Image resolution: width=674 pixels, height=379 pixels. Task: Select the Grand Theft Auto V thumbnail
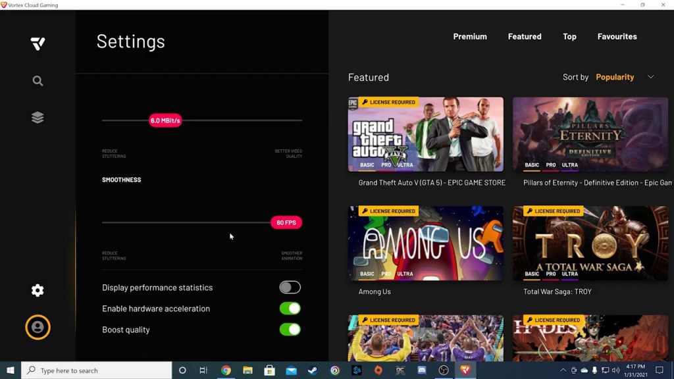coord(426,134)
